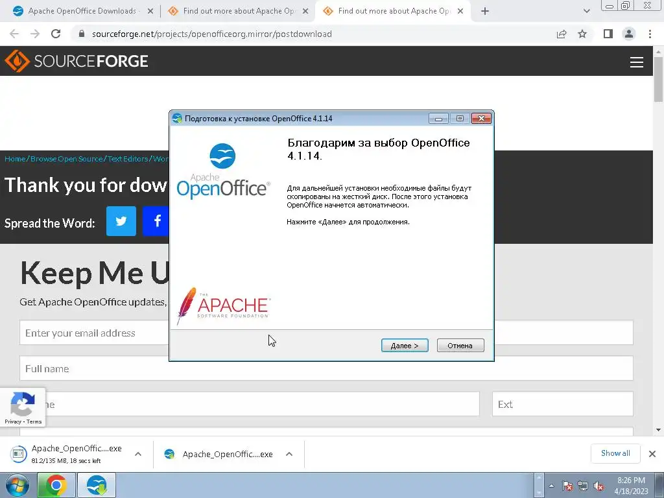Screen dimensions: 664x498
Task: Click the Full name field
Action: 326,368
